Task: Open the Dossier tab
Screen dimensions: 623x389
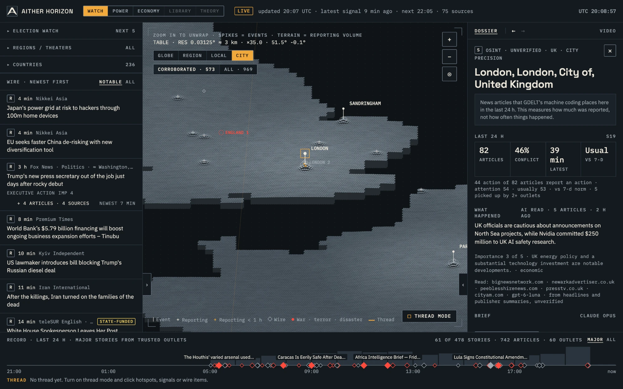Action: tap(486, 31)
